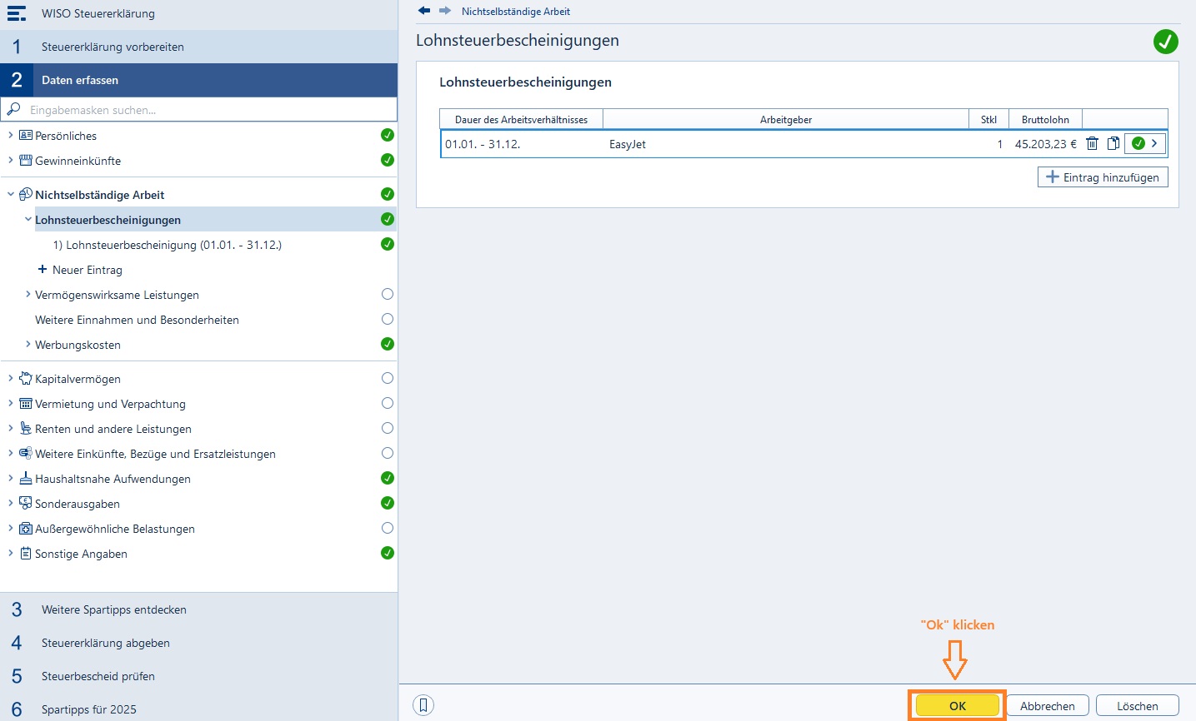Click green check beside Persönliches
Image resolution: width=1196 pixels, height=721 pixels.
pyautogui.click(x=388, y=135)
